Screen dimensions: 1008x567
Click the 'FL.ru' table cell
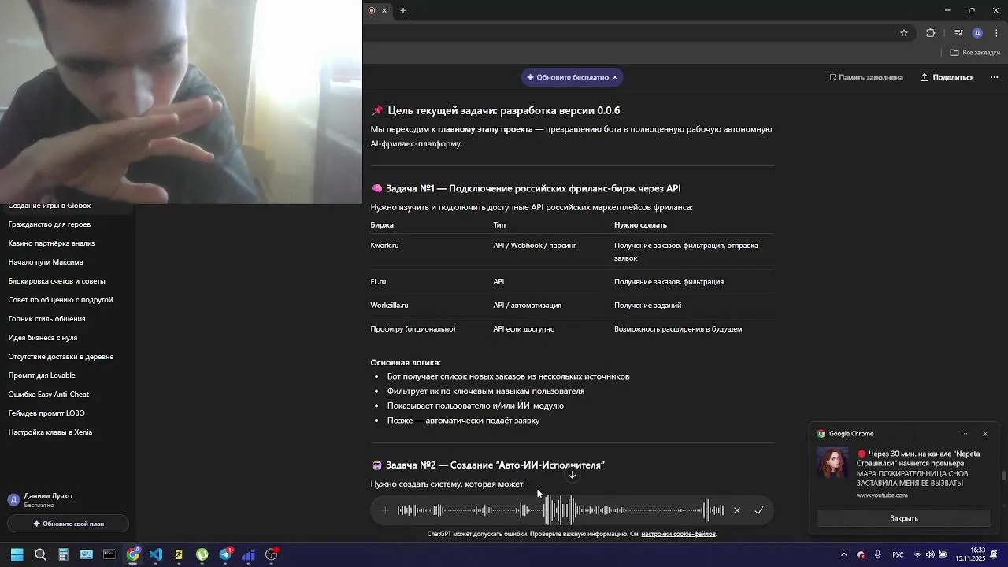[x=378, y=282]
